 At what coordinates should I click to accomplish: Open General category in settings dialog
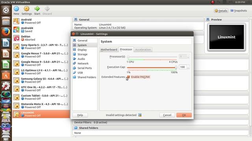tap(85, 41)
